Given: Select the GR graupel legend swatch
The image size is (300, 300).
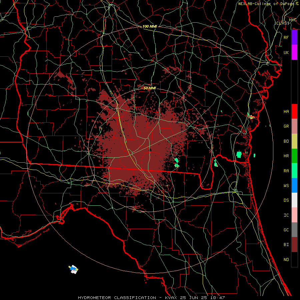Looking at the screenshot, I should pos(294,126).
